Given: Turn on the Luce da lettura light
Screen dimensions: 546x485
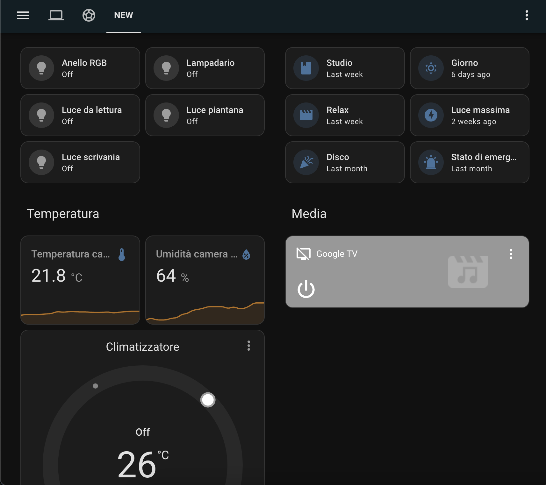Looking at the screenshot, I should click(x=80, y=115).
